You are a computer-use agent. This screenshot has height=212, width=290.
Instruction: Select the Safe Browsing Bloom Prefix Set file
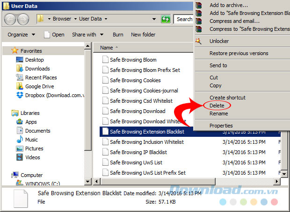pyautogui.click(x=145, y=70)
